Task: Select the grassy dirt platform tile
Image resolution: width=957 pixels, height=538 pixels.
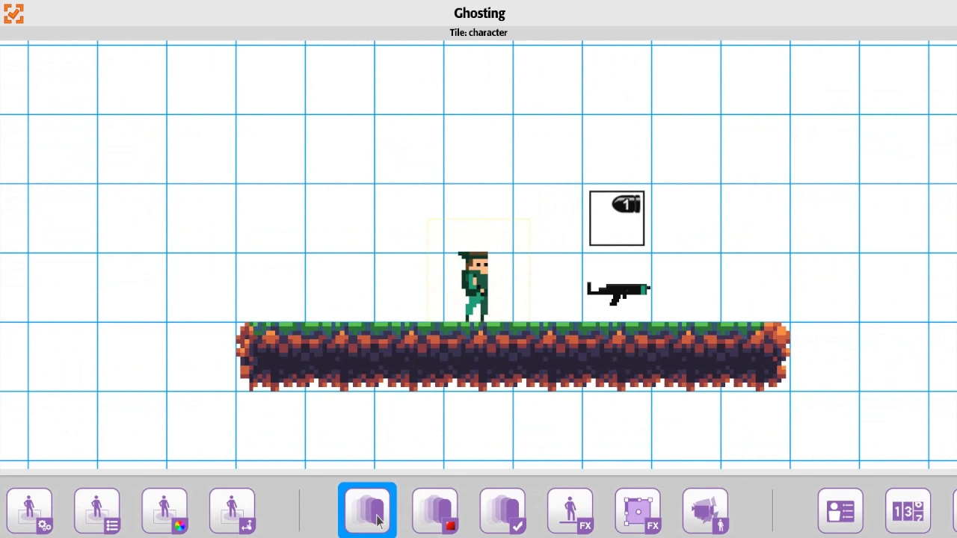Action: click(x=513, y=356)
